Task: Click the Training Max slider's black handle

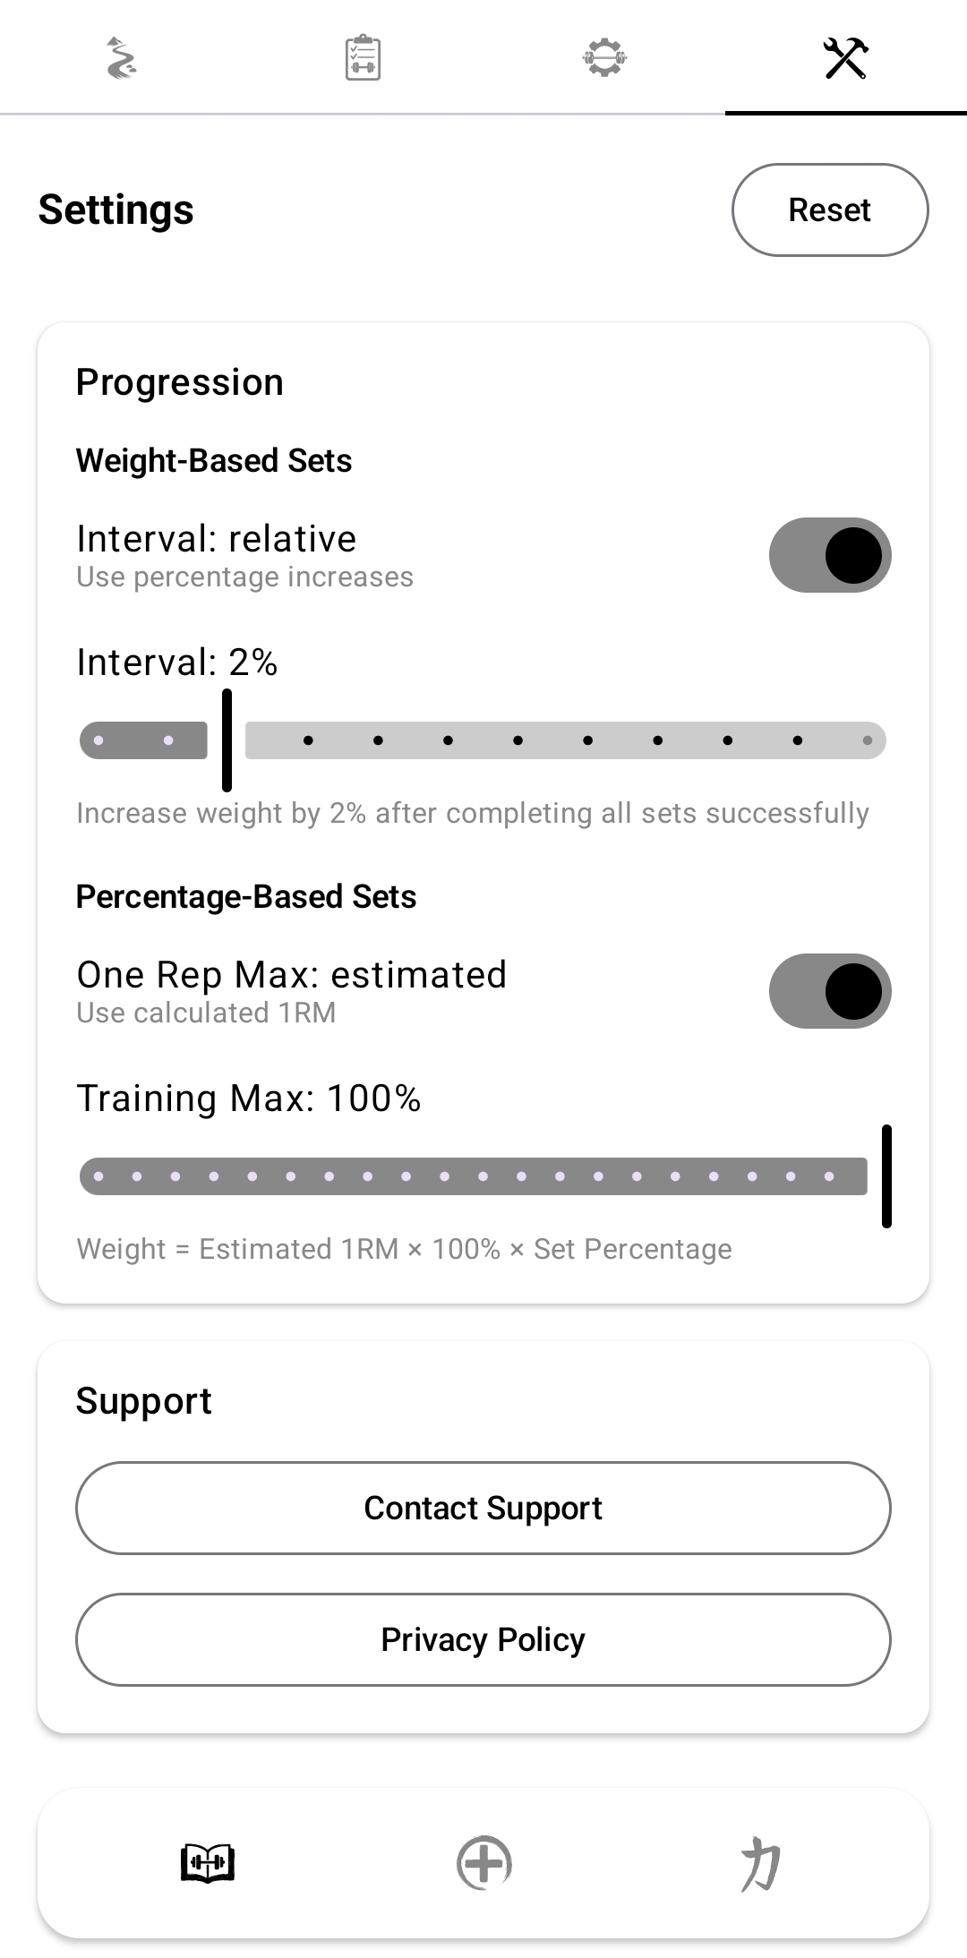Action: pos(886,1176)
